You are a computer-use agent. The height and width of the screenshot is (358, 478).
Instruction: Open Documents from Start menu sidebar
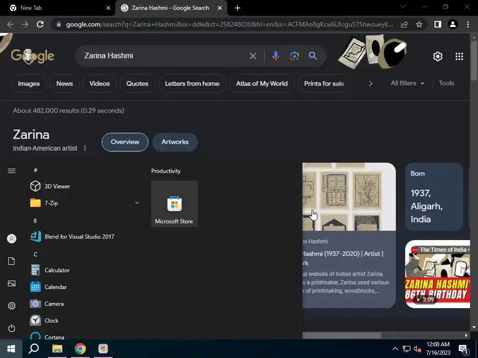[12, 261]
